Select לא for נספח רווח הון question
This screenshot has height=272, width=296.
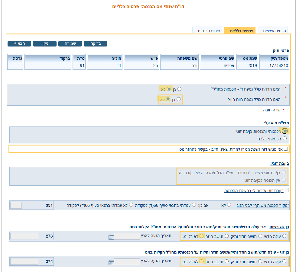coord(168,99)
